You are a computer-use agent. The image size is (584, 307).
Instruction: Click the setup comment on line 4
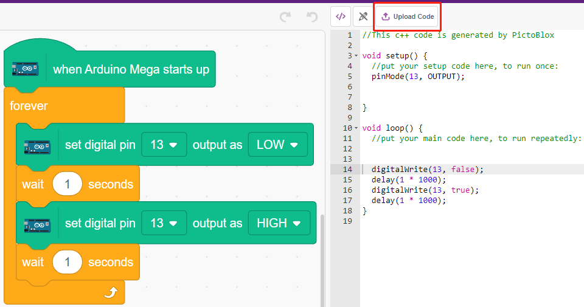465,66
